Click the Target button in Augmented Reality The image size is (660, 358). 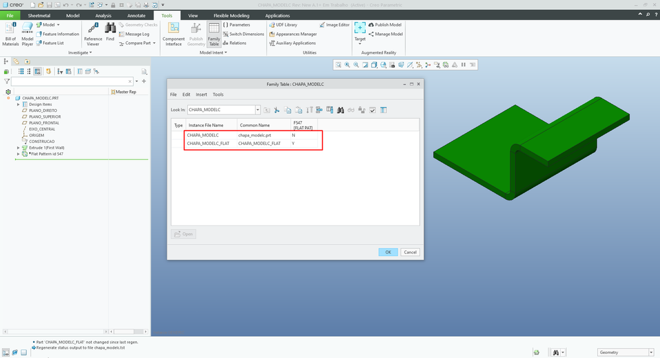(360, 33)
